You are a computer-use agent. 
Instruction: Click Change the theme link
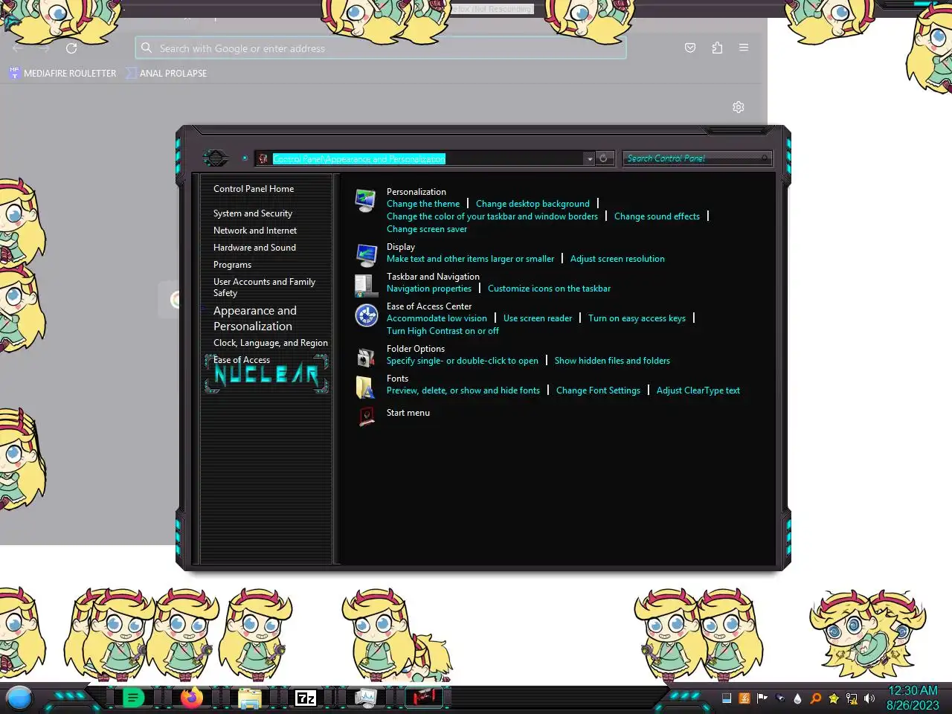423,204
